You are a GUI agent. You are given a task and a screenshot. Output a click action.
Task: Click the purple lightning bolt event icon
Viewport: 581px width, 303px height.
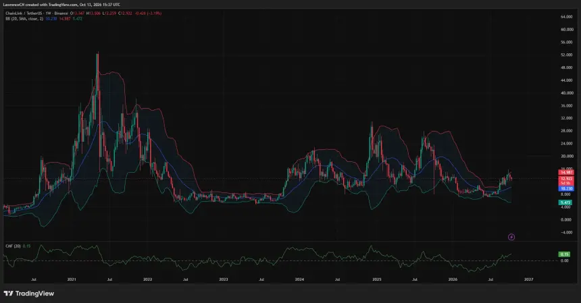[511, 237]
